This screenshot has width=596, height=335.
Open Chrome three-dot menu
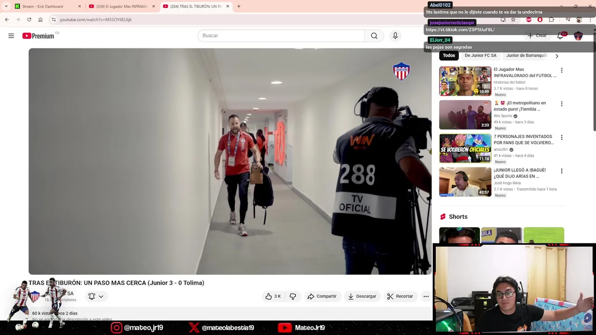tap(590, 20)
